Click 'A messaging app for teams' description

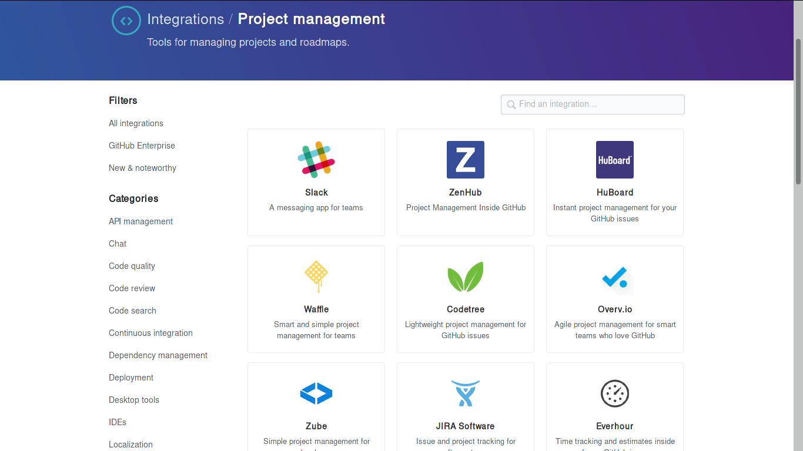coord(316,208)
